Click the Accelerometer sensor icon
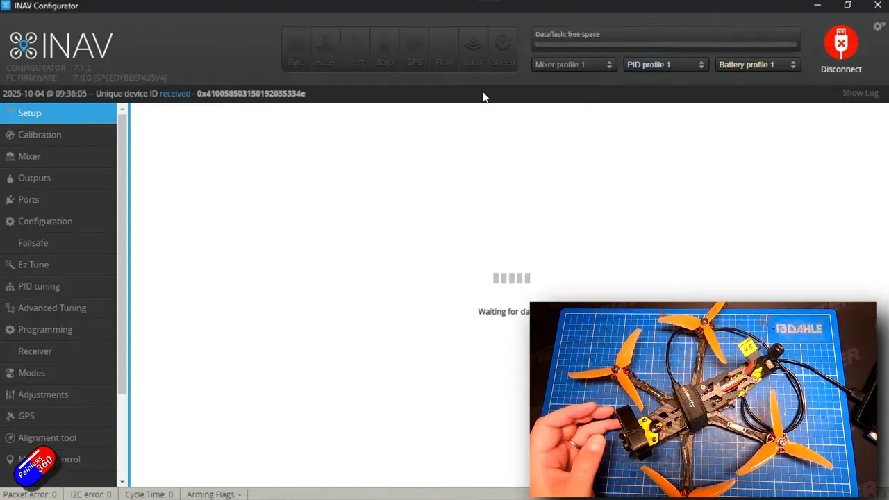This screenshot has height=500, width=889. (325, 49)
